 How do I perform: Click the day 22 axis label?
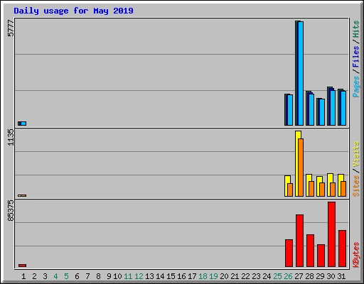point(245,276)
